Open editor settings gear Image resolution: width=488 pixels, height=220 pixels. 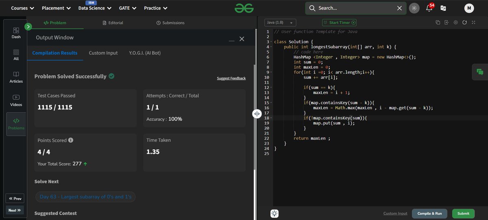tap(455, 22)
